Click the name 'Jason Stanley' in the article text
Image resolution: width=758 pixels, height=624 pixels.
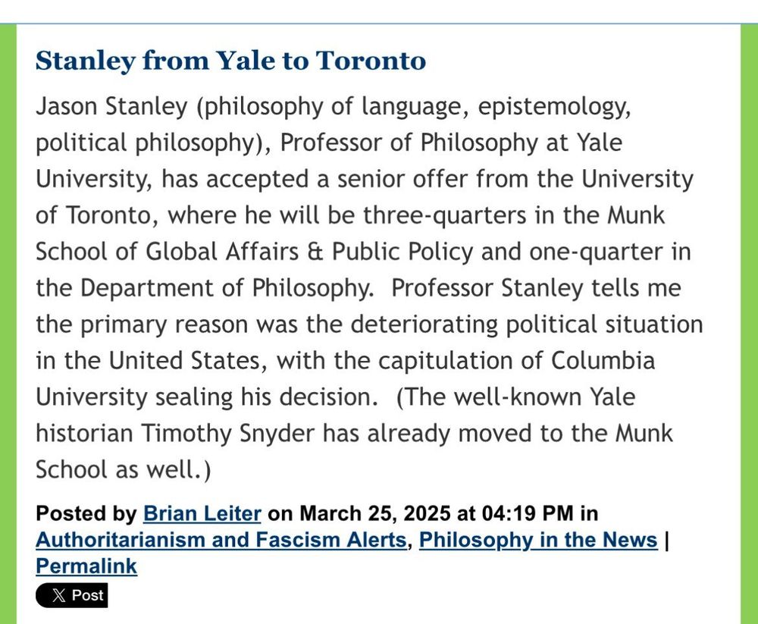[x=111, y=106]
